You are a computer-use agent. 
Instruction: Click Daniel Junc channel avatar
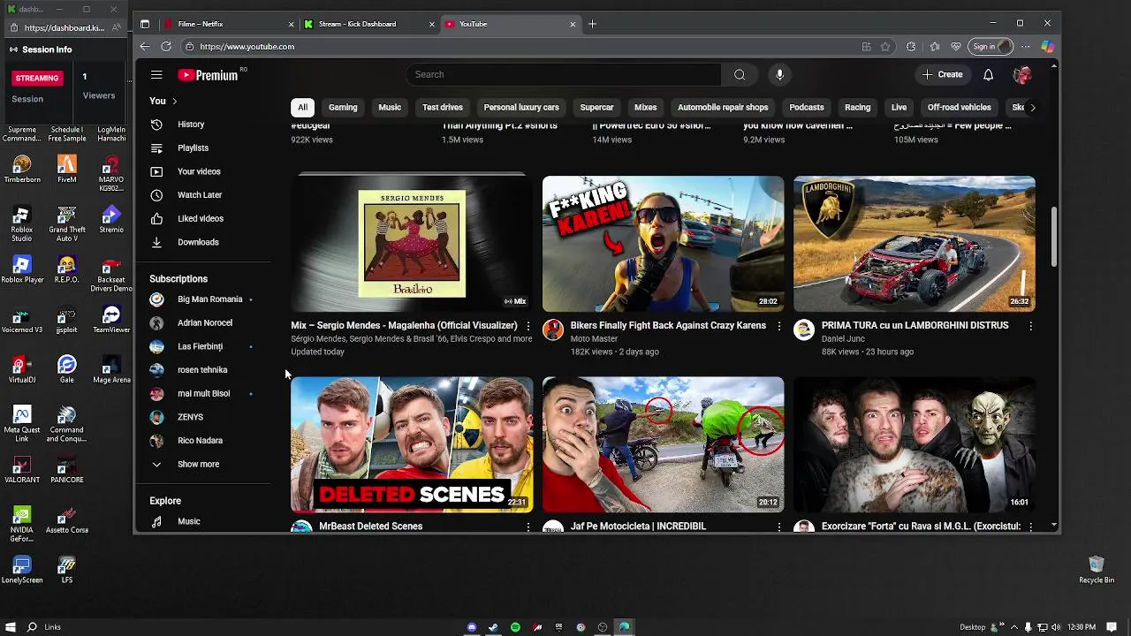tap(804, 329)
